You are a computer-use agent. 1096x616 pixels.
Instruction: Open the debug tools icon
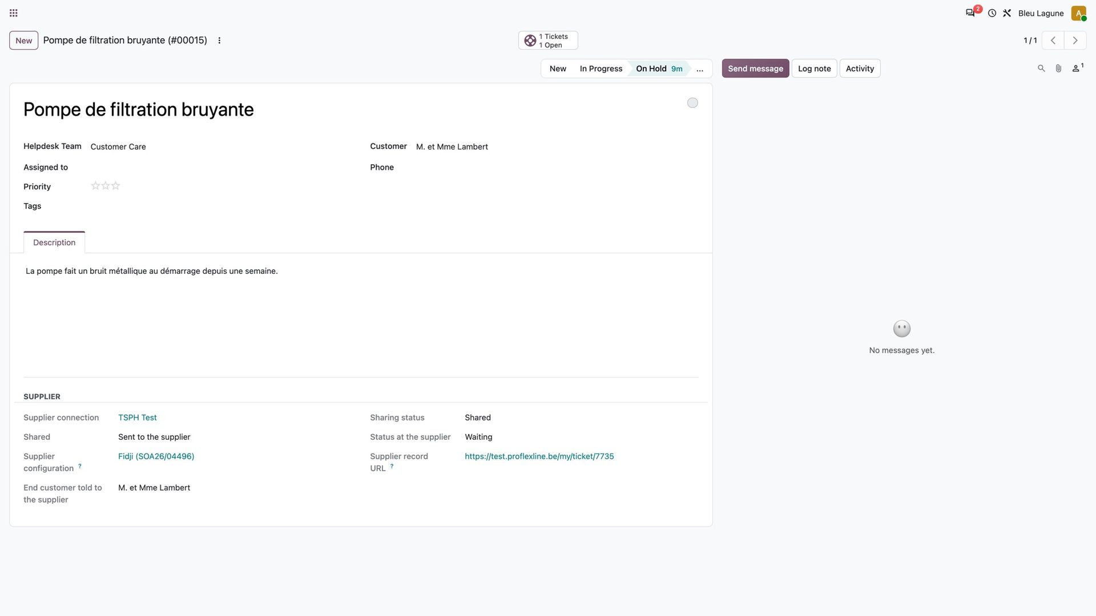click(1007, 13)
